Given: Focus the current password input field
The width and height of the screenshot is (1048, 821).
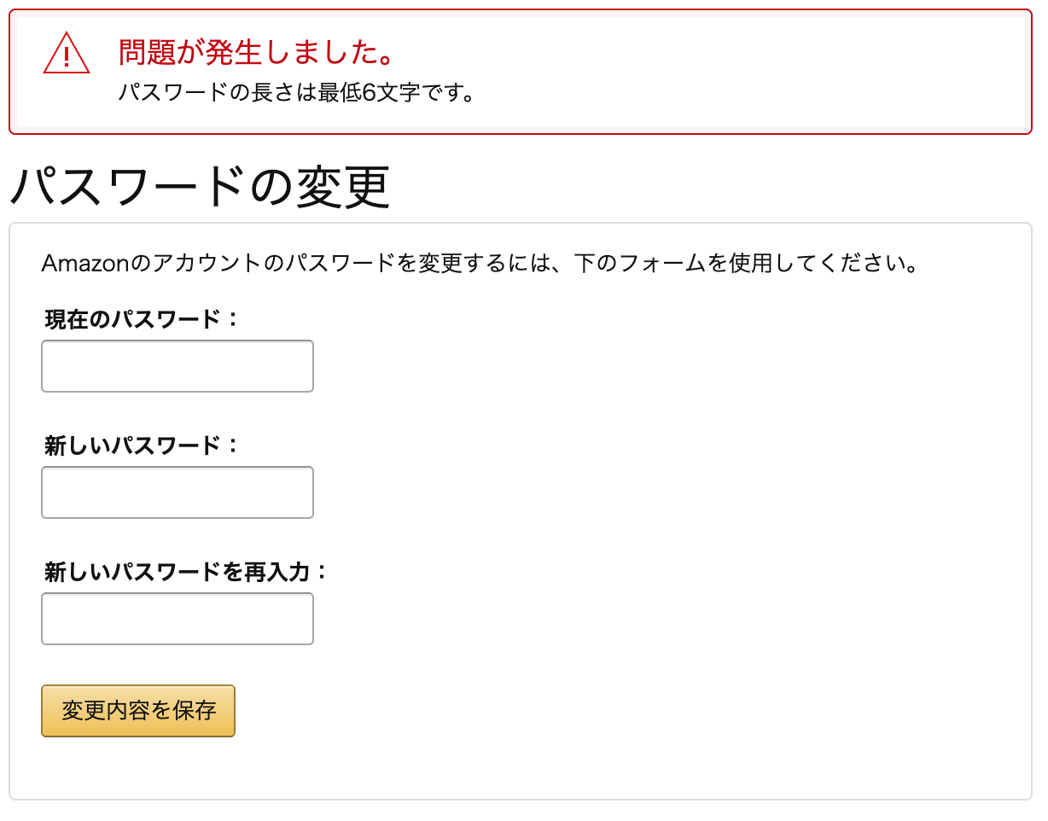Looking at the screenshot, I should 178,366.
